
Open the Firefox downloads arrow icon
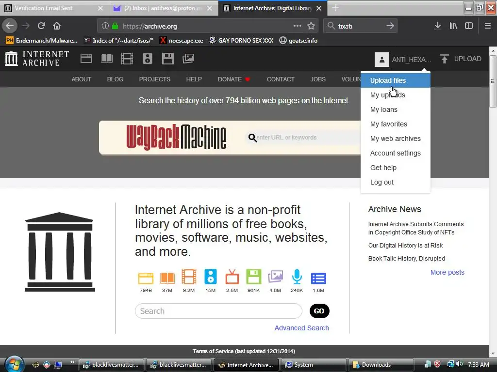437,26
